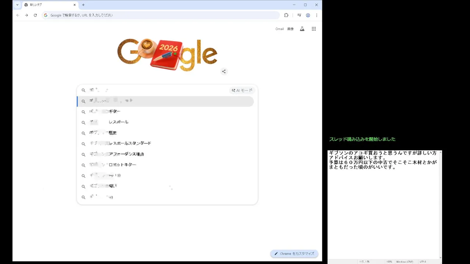The height and width of the screenshot is (264, 470).
Task: Share the doodle with the share icon
Action: 224,71
